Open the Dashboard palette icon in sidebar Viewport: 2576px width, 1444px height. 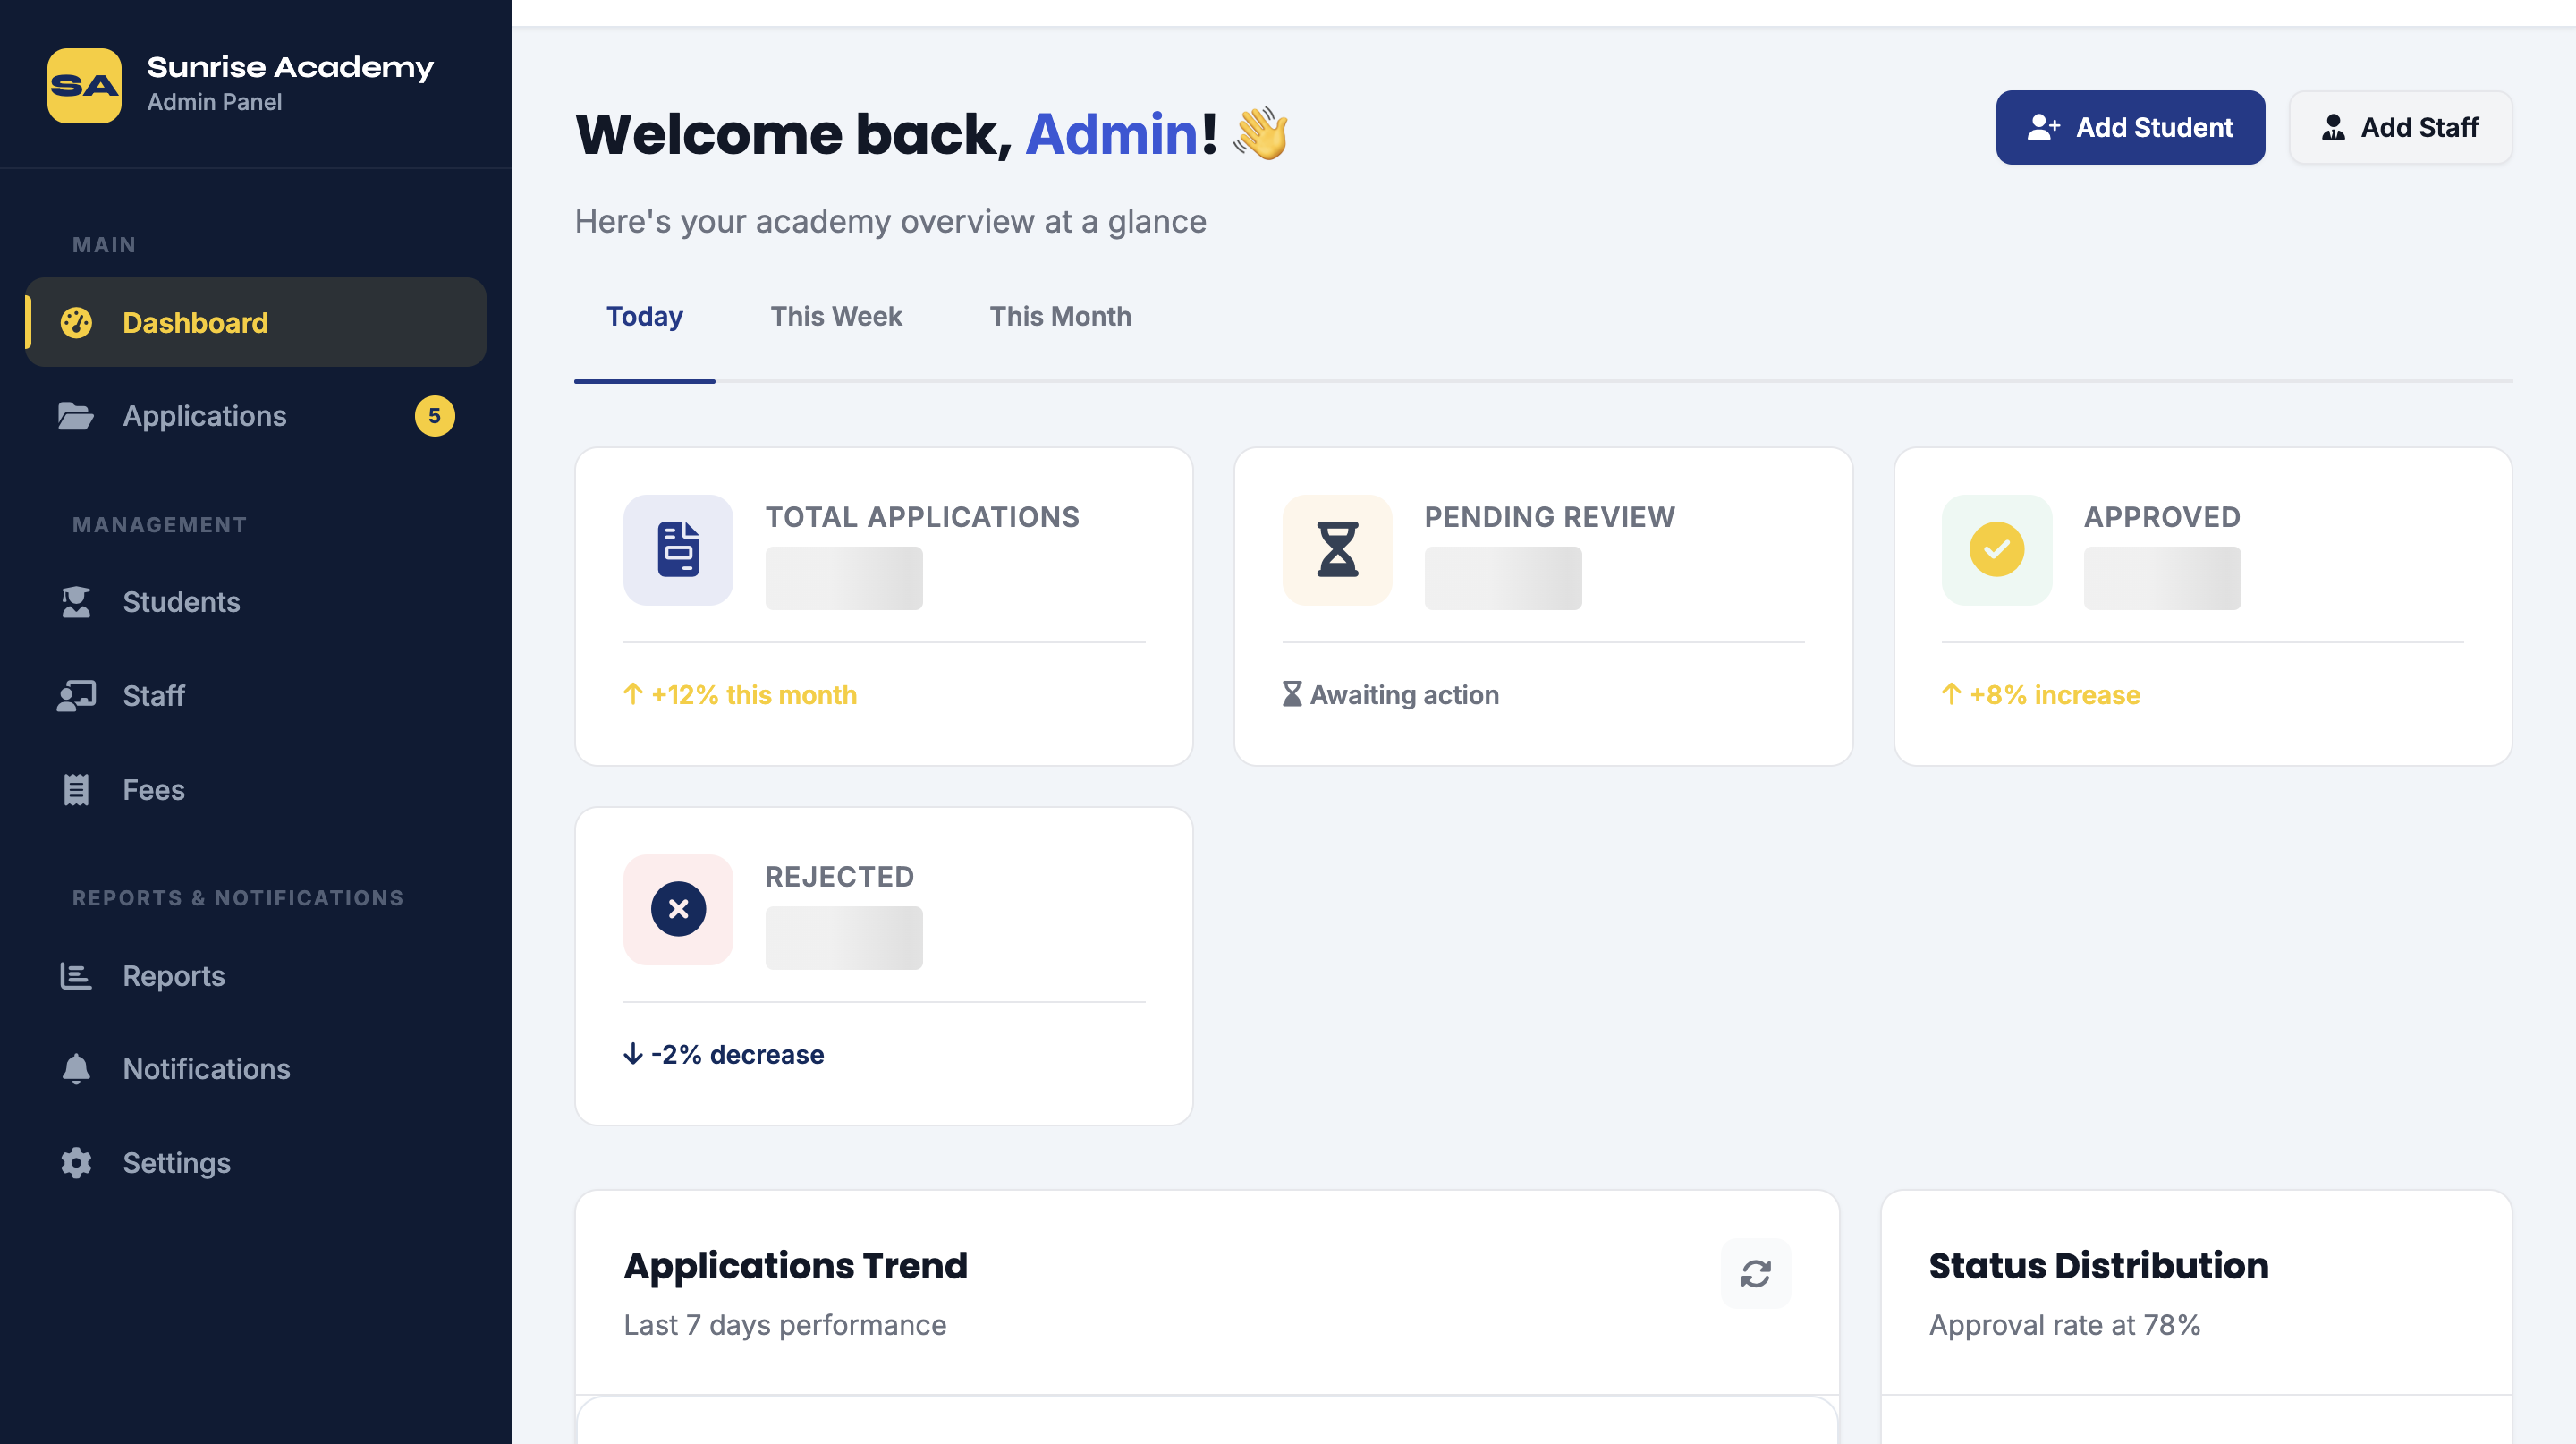click(77, 322)
